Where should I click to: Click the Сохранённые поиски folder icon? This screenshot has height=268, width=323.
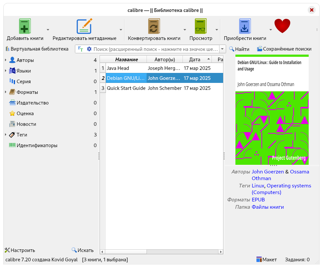(x=259, y=49)
